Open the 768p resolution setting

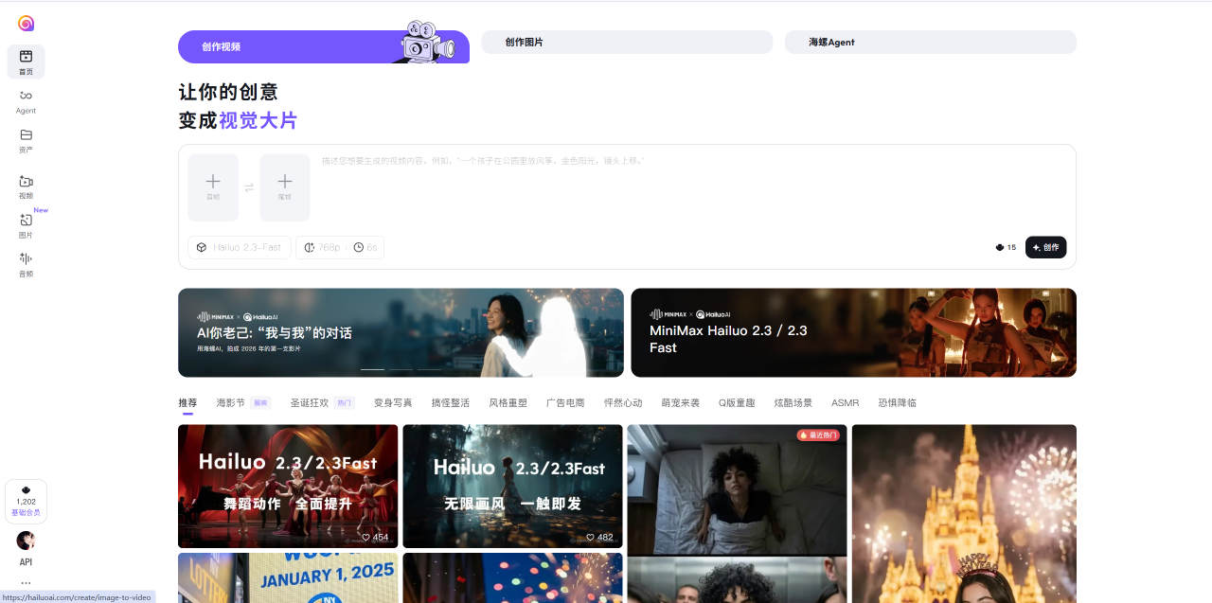pos(322,247)
